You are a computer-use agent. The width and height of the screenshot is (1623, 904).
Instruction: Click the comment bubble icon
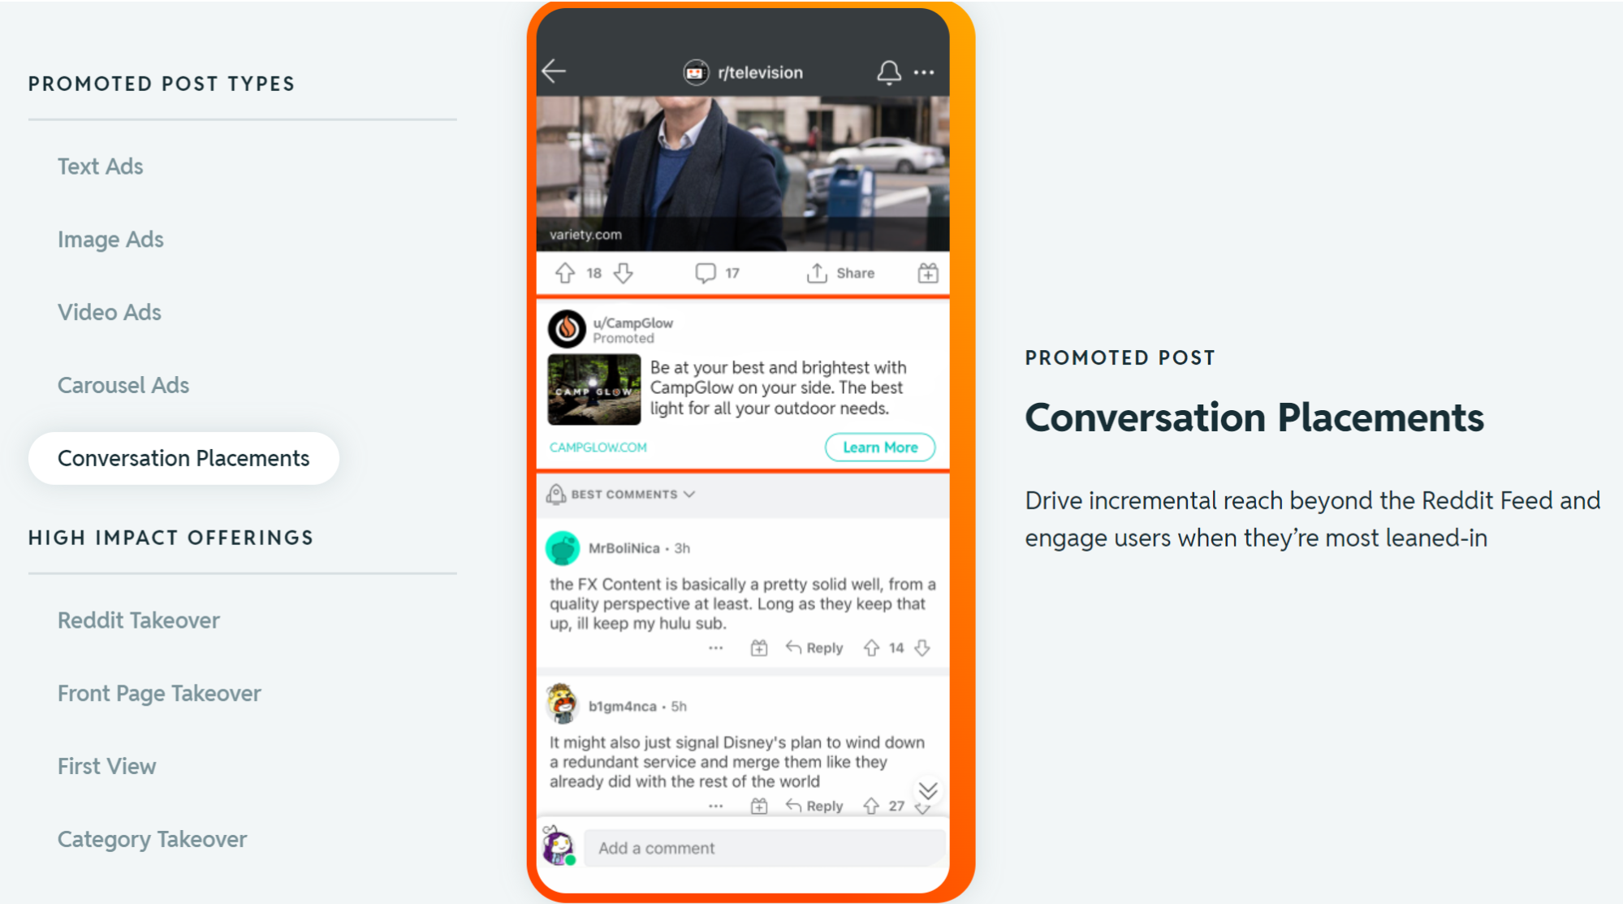706,271
